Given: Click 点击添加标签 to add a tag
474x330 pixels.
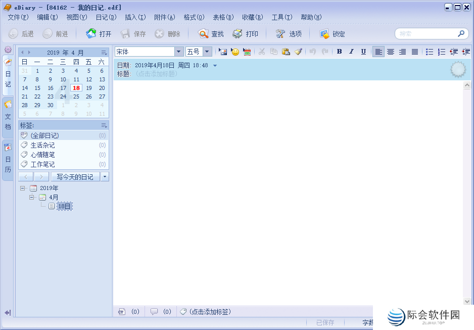Looking at the screenshot, I should [209, 312].
